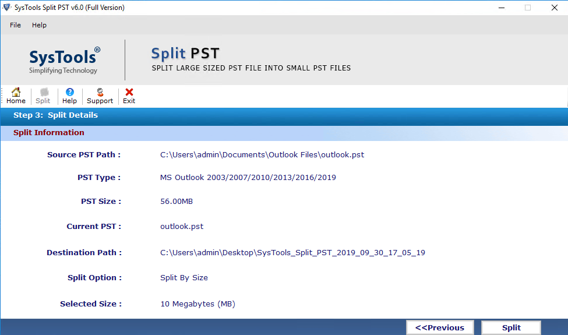Select current PST value outlook.pst
The height and width of the screenshot is (335, 568).
(x=182, y=227)
